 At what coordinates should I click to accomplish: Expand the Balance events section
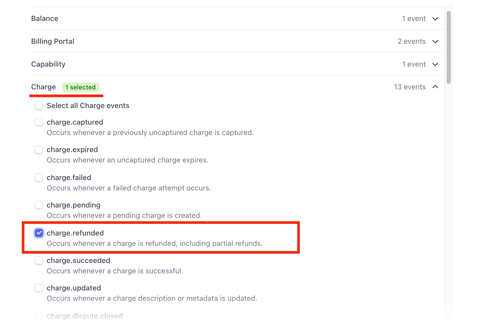435,19
